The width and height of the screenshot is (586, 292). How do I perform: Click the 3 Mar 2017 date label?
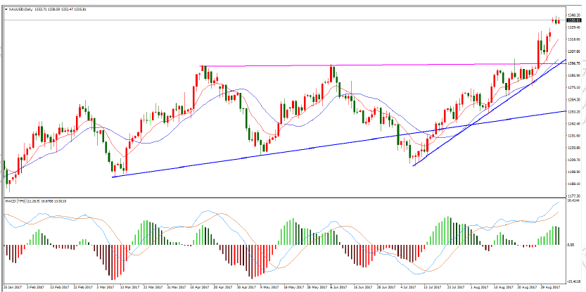point(105,288)
